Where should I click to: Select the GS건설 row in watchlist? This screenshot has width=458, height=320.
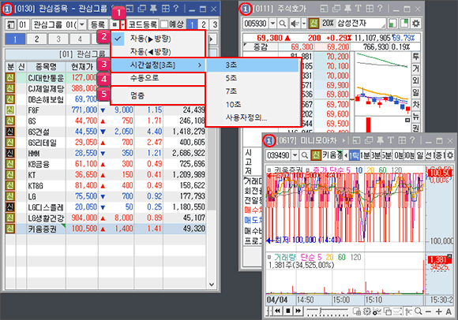106,132
